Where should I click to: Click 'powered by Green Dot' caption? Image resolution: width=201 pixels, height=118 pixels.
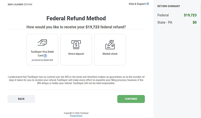(42, 60)
